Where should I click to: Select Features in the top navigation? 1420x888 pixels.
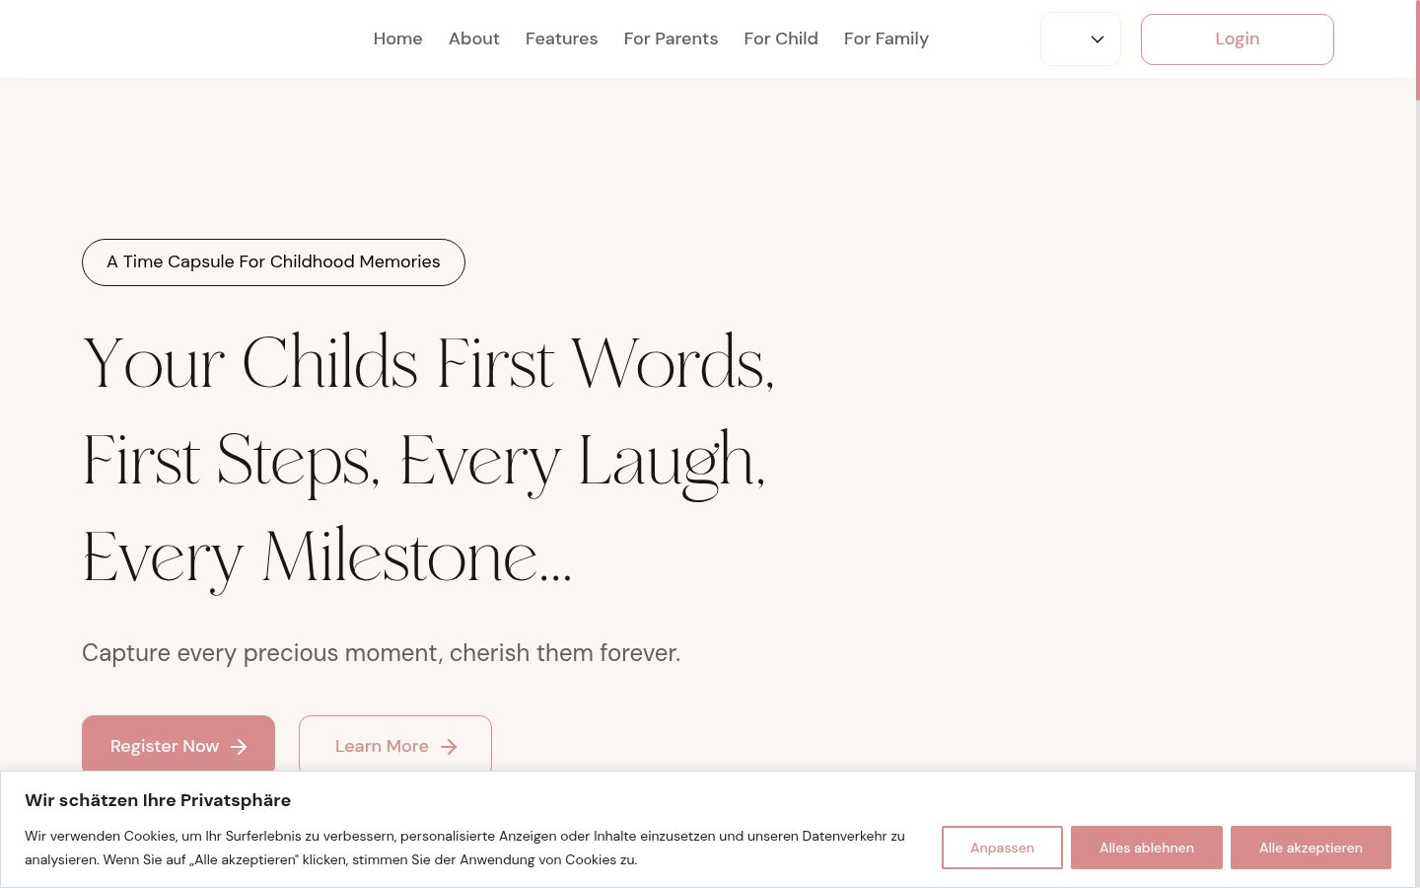[561, 38]
